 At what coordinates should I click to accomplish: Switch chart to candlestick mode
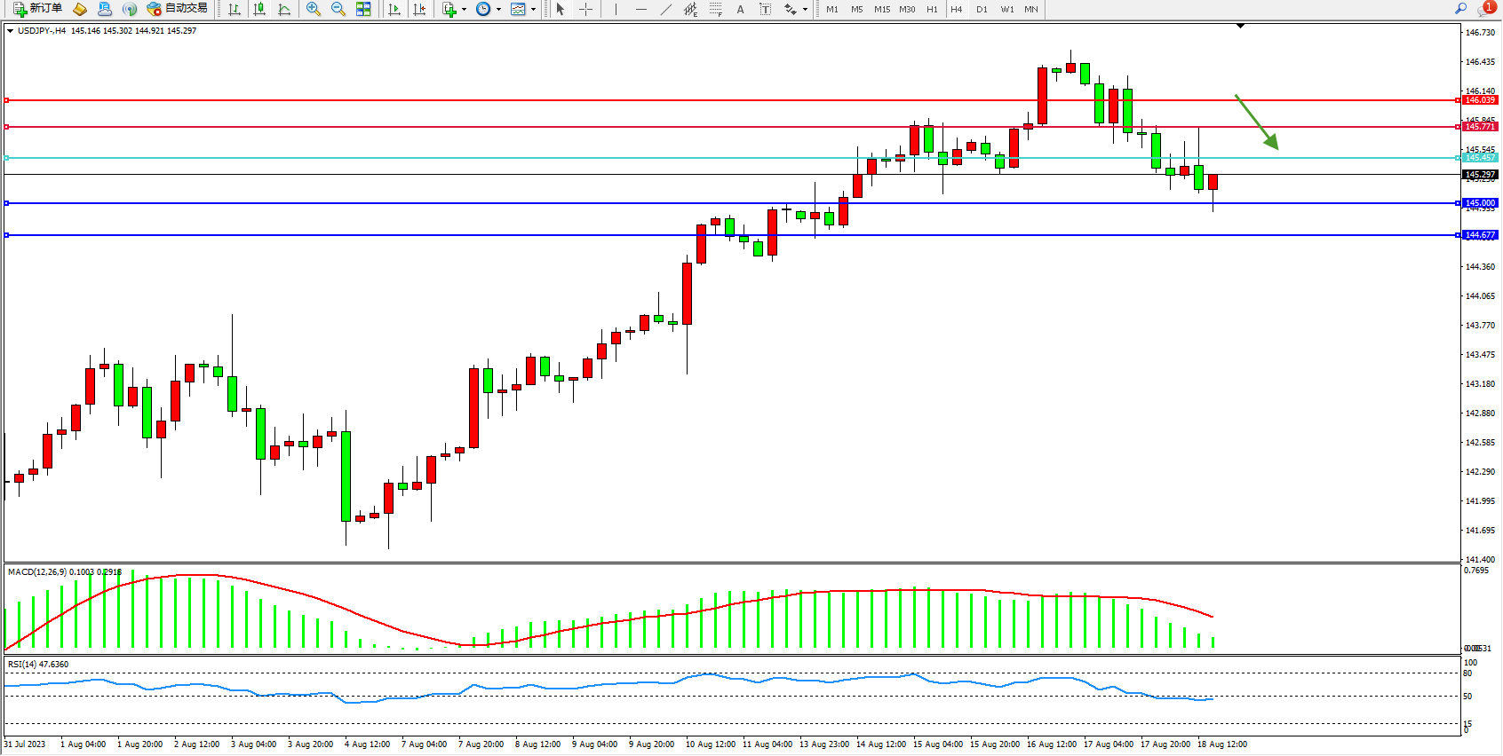(259, 9)
